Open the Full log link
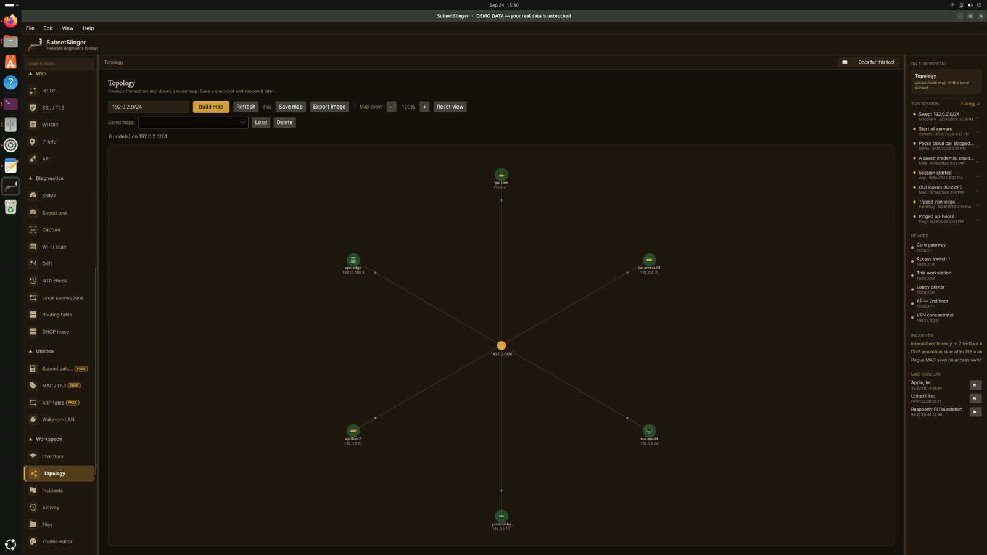Image resolution: width=987 pixels, height=555 pixels. pyautogui.click(x=970, y=104)
